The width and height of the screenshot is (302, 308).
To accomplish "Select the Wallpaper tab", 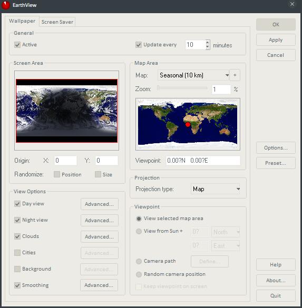I will pos(22,21).
